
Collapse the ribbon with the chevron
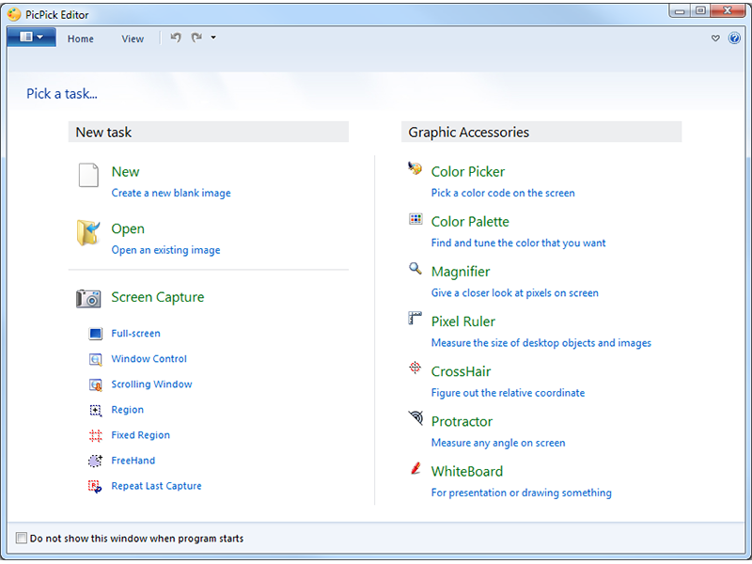pos(715,39)
